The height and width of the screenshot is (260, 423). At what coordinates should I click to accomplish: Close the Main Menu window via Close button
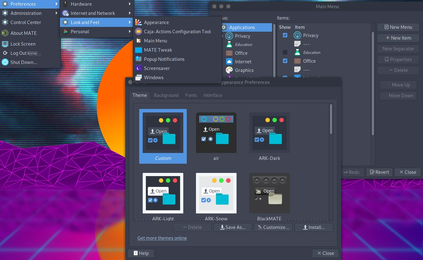(408, 172)
